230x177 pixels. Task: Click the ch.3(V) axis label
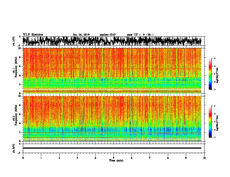pos(14,148)
